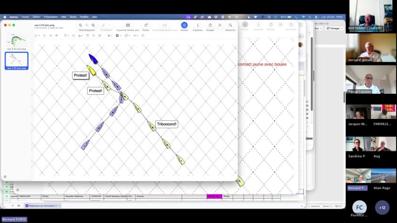This screenshot has width=397, height=223.
Task: Click the crop-style icon after Adjust Size
Action: click(x=100, y=36)
